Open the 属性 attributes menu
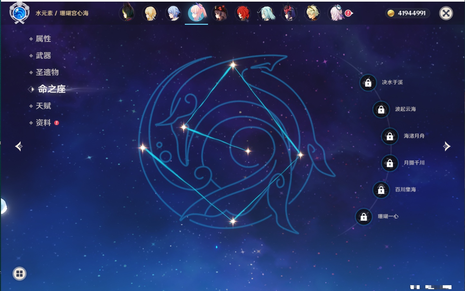 click(43, 39)
